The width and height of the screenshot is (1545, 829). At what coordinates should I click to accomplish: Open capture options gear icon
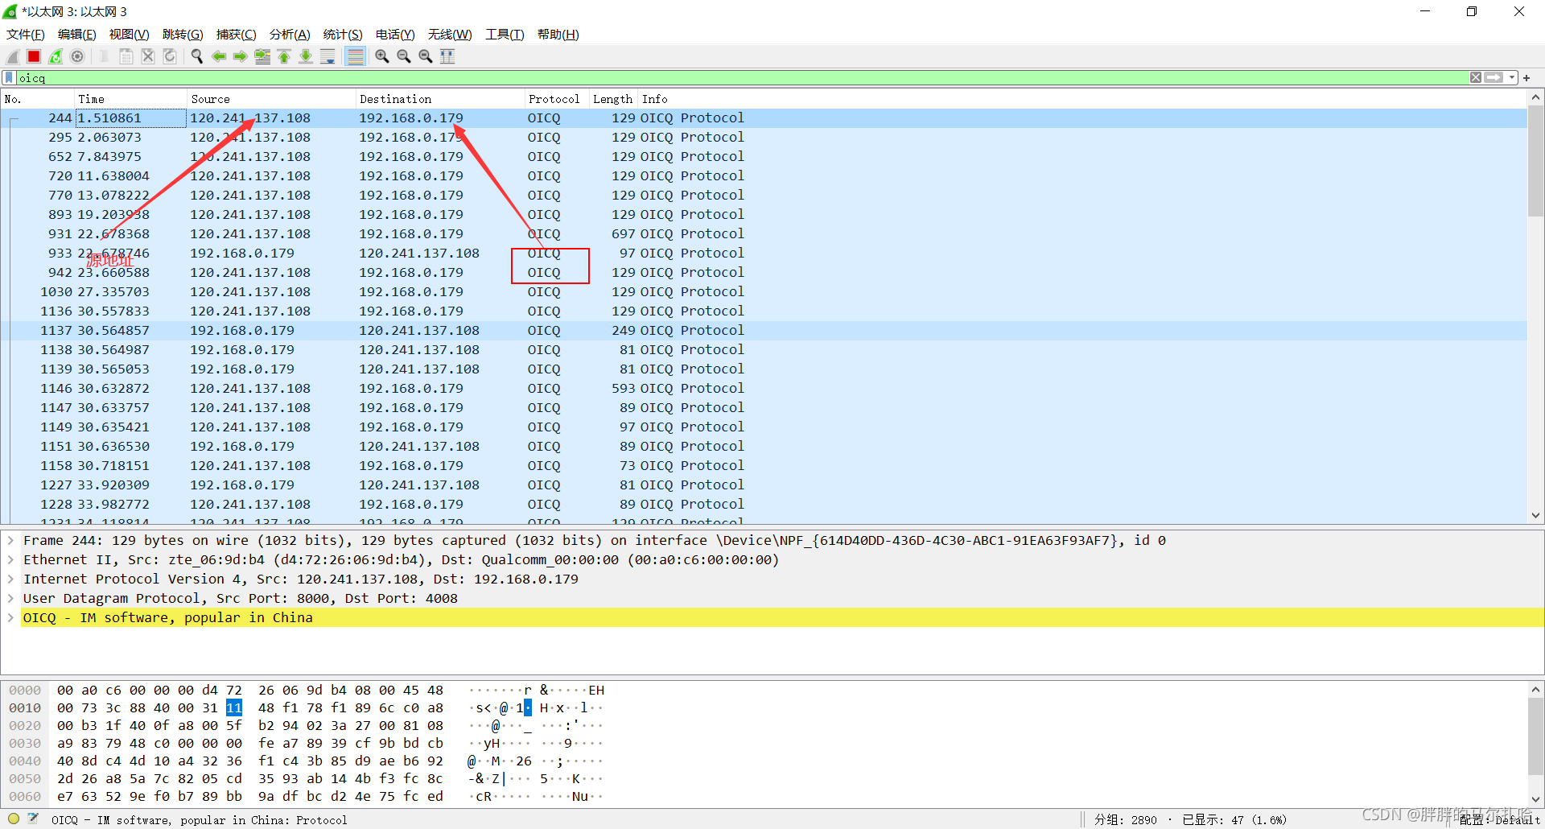77,56
